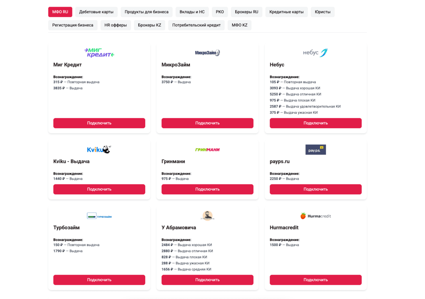Connect the Небус offer
Screen dimensions: 425x299
[316, 123]
